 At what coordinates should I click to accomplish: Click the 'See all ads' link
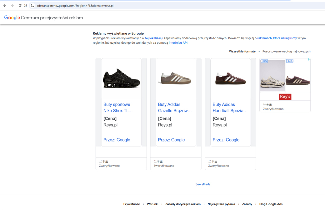pyautogui.click(x=203, y=184)
